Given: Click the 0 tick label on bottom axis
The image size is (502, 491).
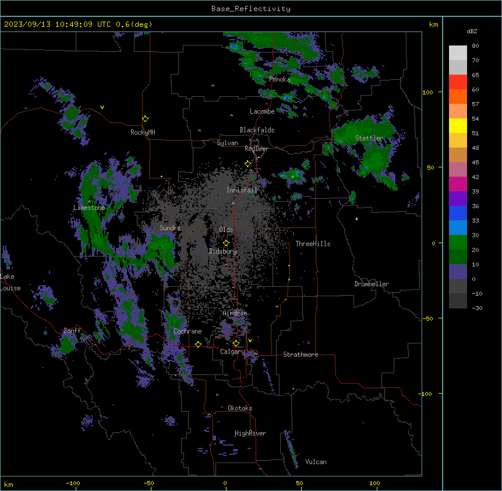Looking at the screenshot, I should click(x=225, y=483).
